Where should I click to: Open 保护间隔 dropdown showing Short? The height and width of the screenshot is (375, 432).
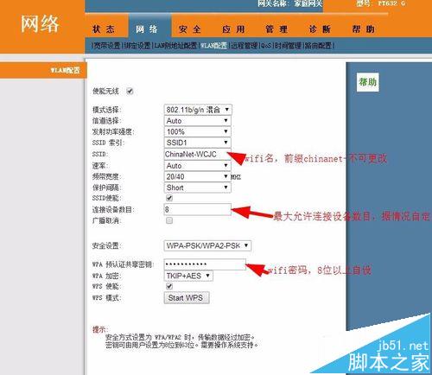coord(197,187)
